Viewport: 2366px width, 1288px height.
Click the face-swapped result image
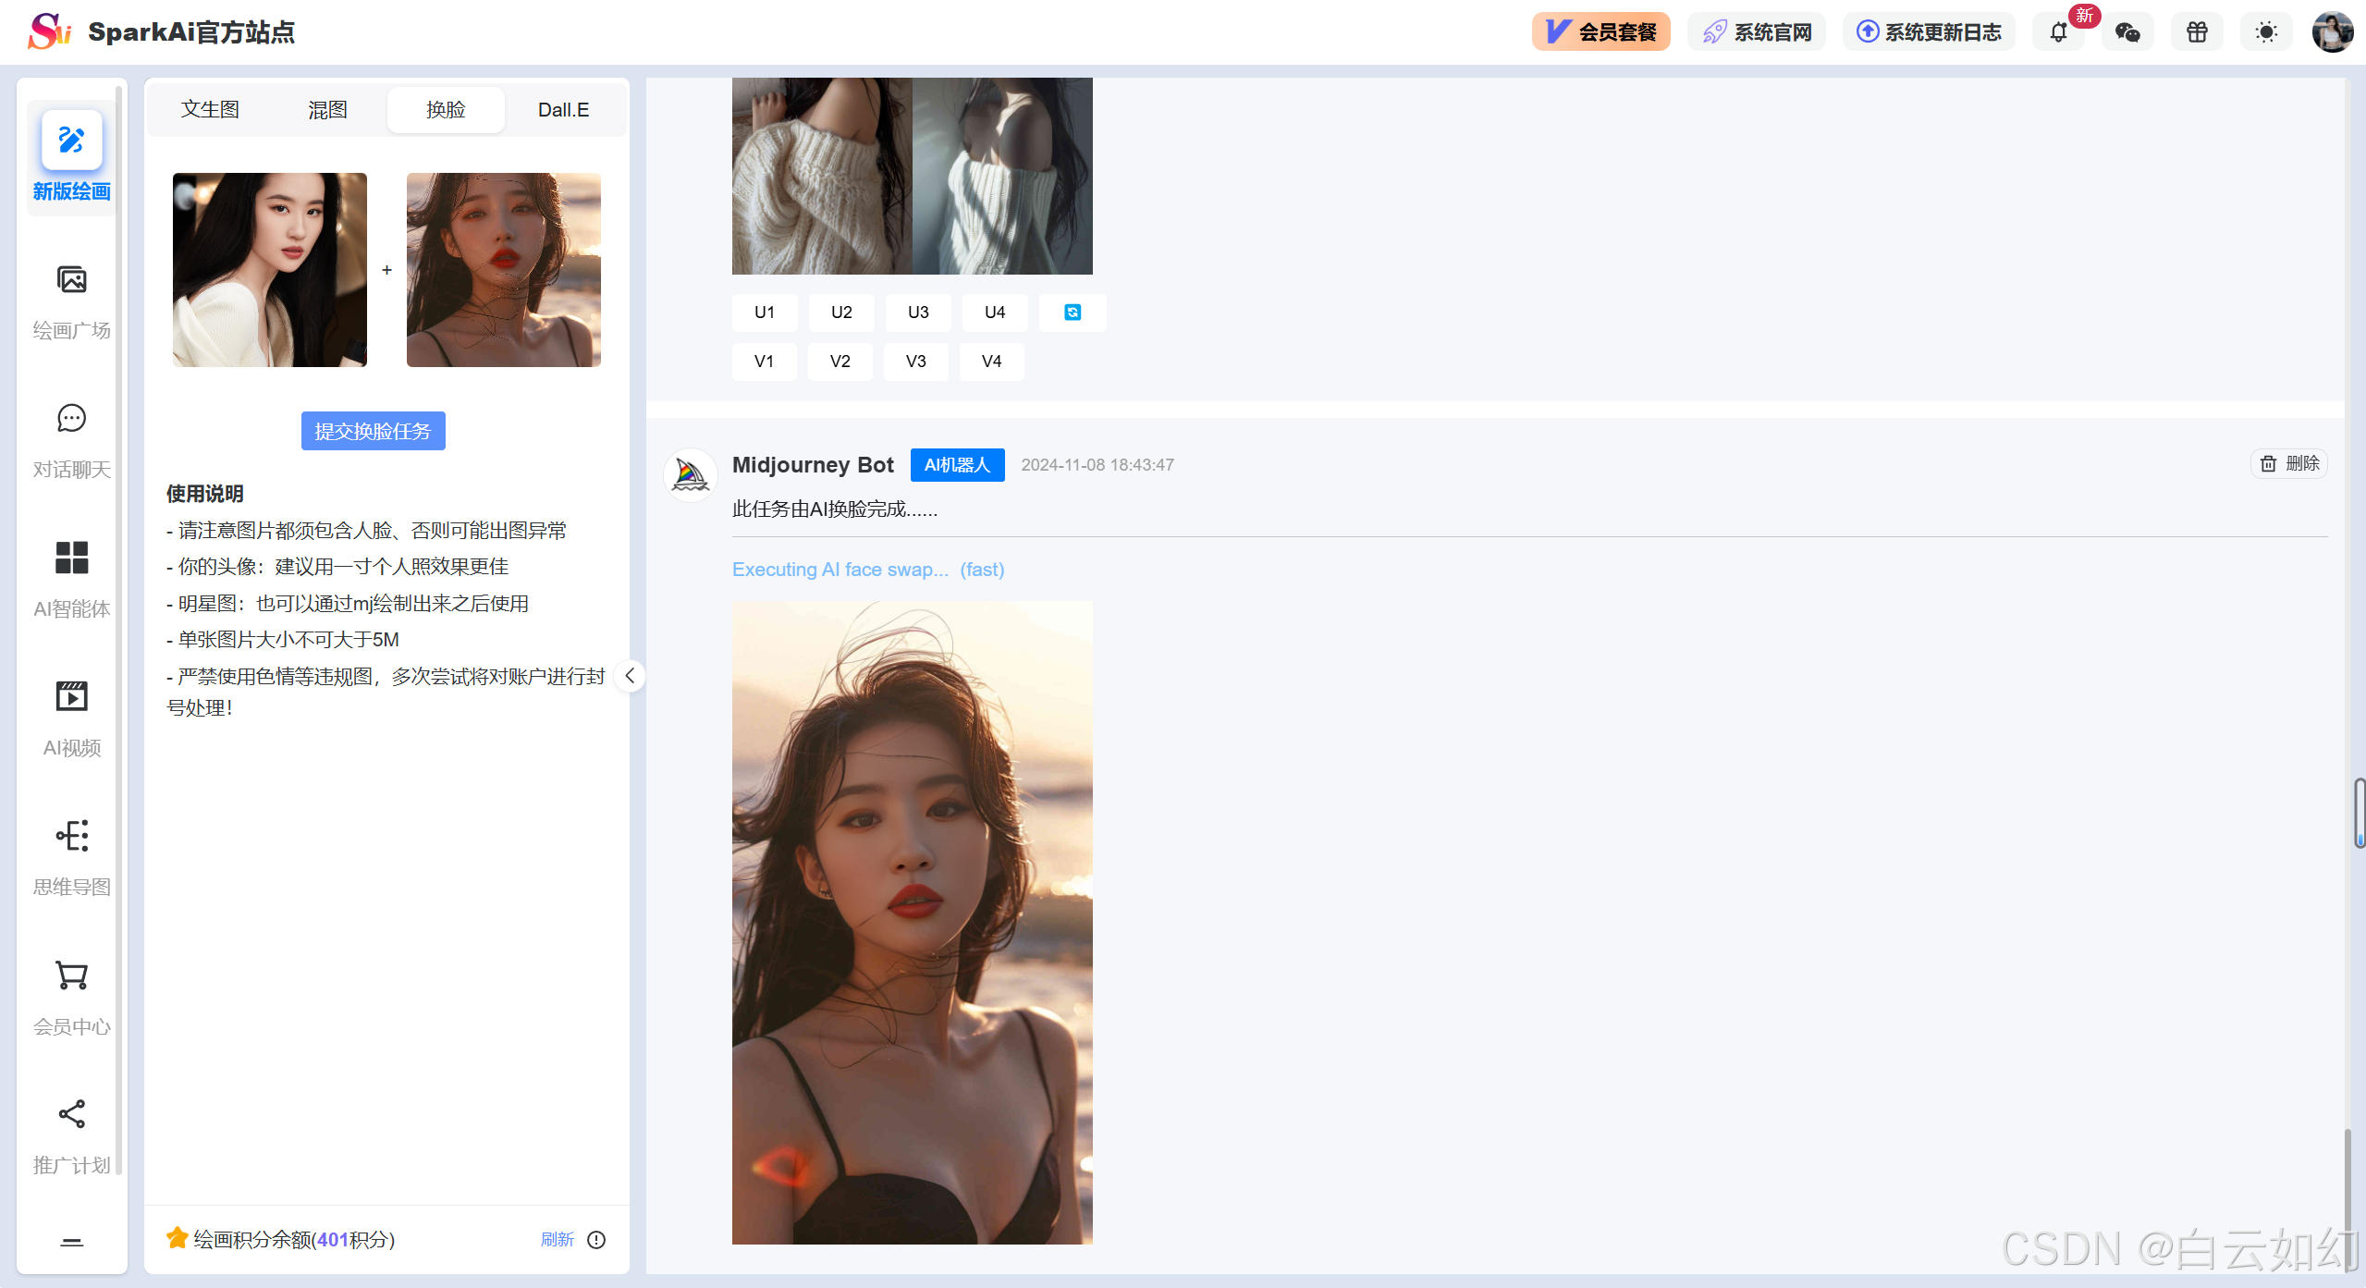pyautogui.click(x=912, y=922)
